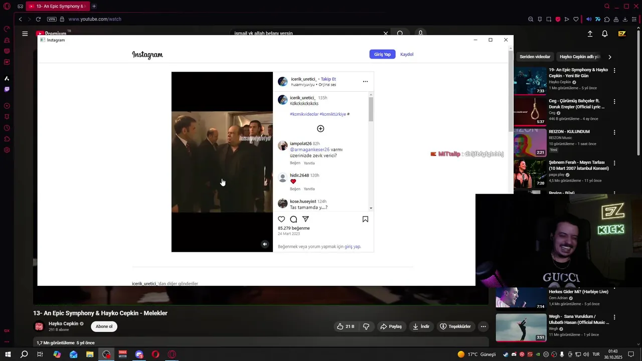Open the #komikvideolar hashtag
Viewport: 642px width, 361px height.
point(304,114)
